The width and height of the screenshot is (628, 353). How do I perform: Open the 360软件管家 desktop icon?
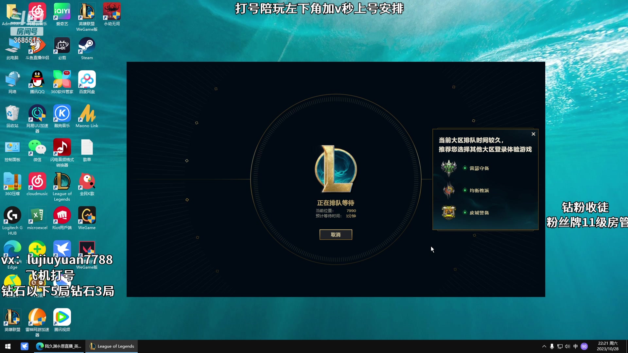(62, 83)
